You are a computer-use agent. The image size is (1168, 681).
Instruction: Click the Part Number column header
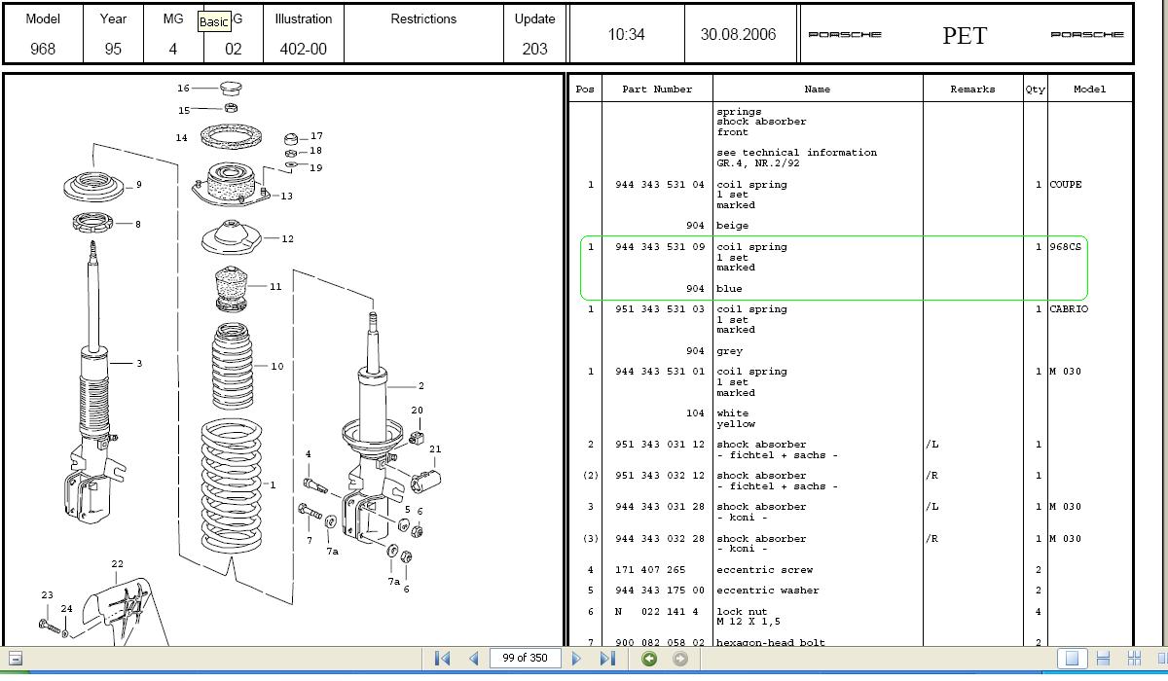[657, 89]
